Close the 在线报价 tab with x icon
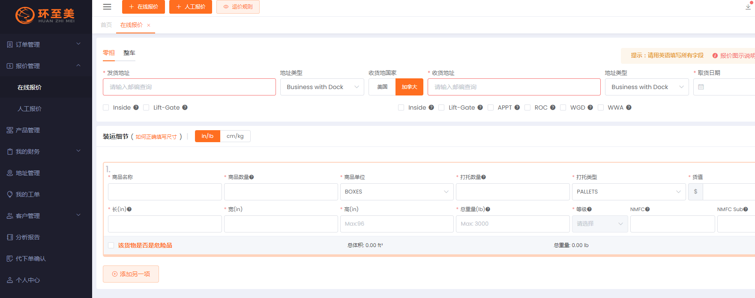Image resolution: width=755 pixels, height=298 pixels. pos(149,25)
